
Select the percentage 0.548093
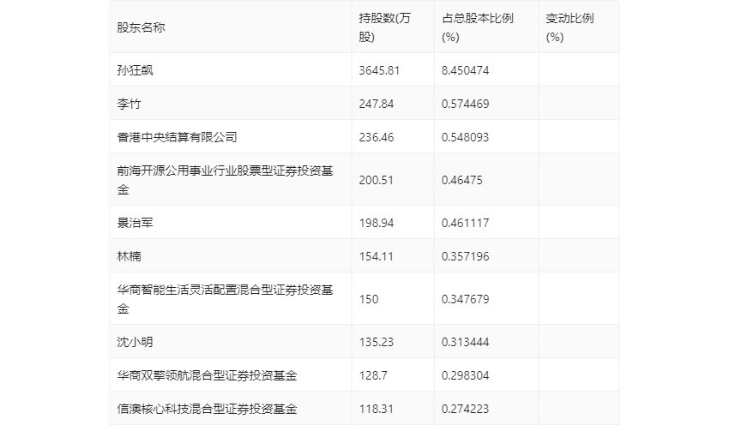pyautogui.click(x=465, y=137)
